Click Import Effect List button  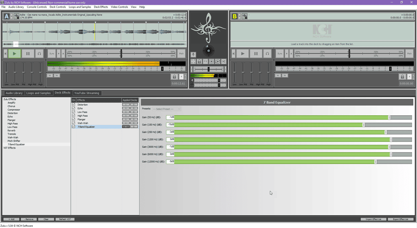coord(373,219)
